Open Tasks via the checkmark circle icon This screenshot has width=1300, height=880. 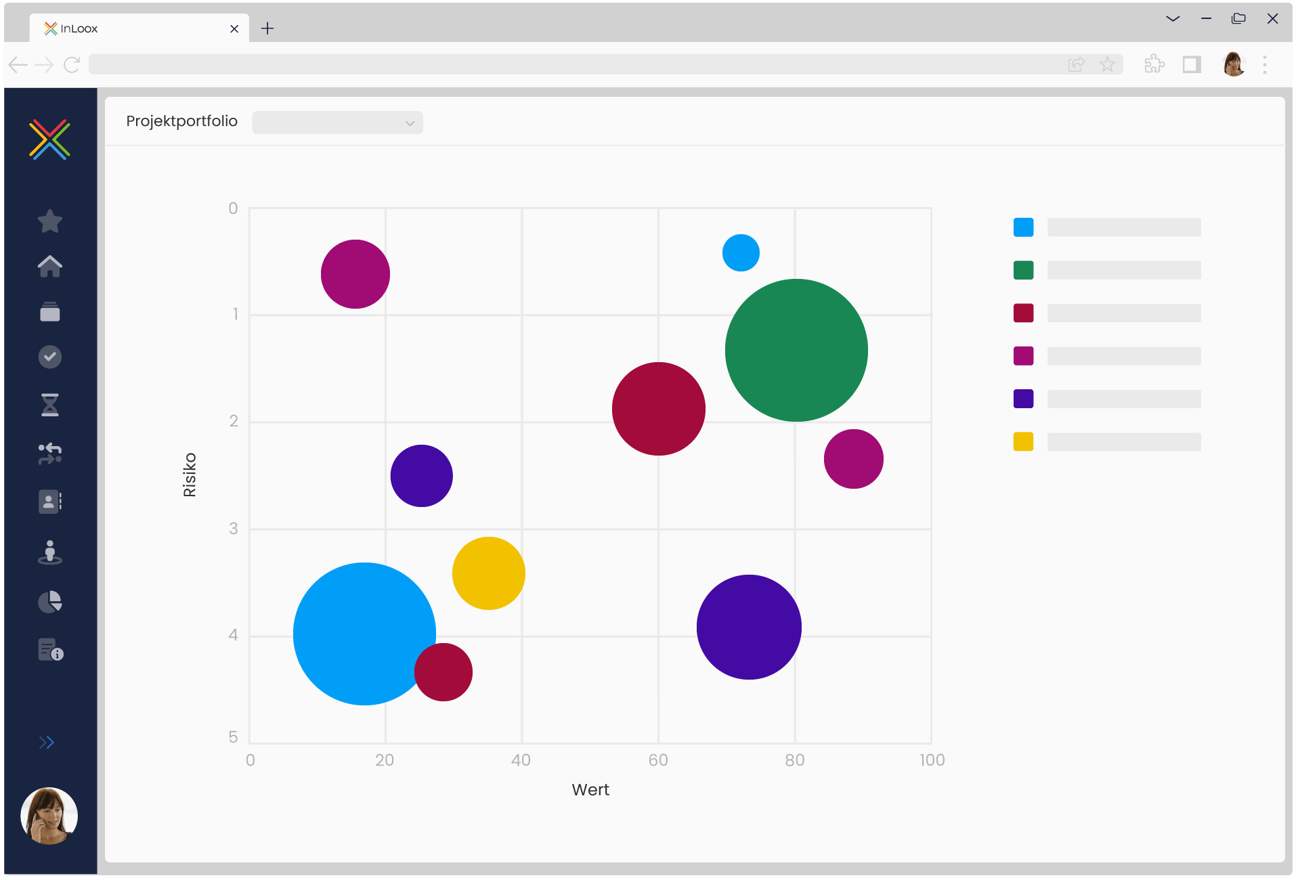pos(50,357)
